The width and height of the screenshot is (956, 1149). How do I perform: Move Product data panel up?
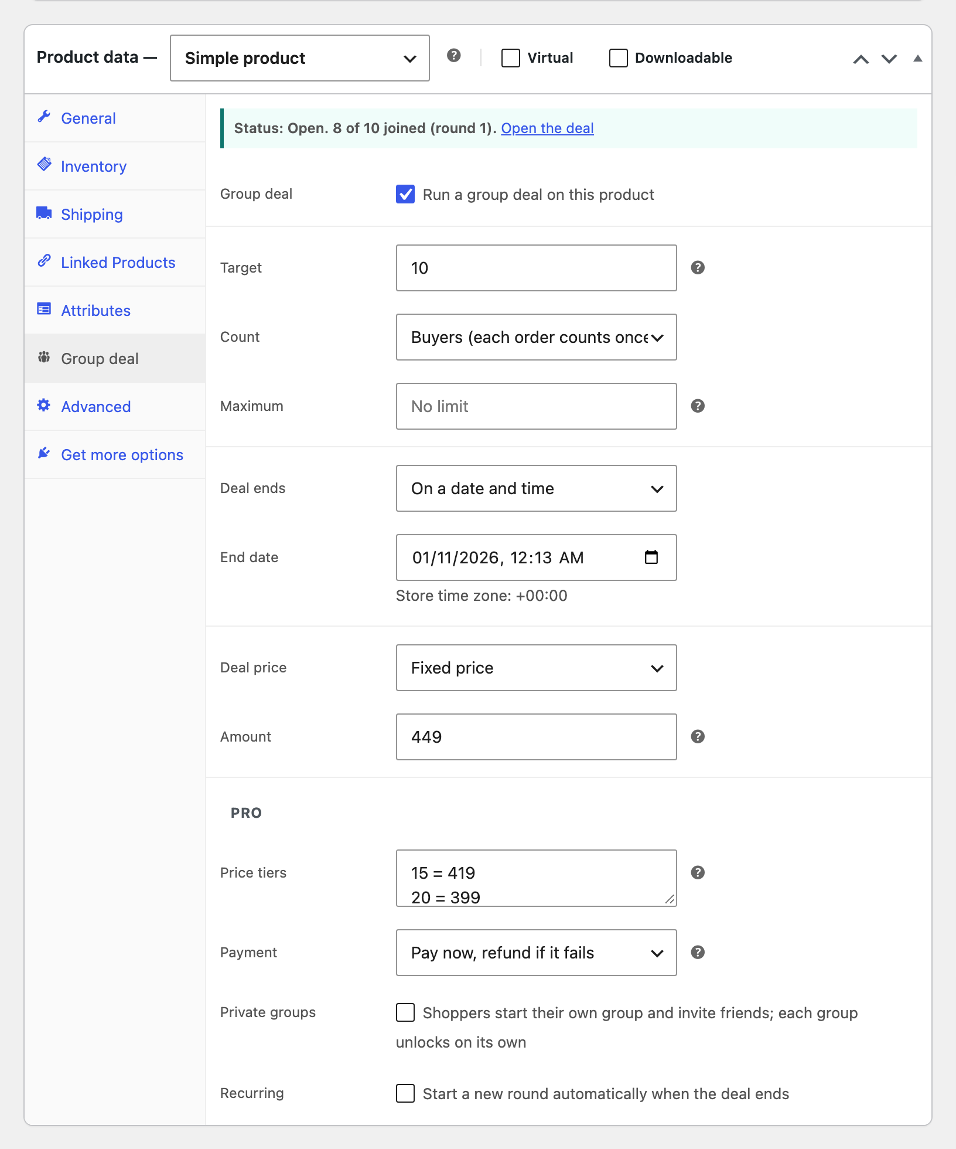[x=861, y=59]
